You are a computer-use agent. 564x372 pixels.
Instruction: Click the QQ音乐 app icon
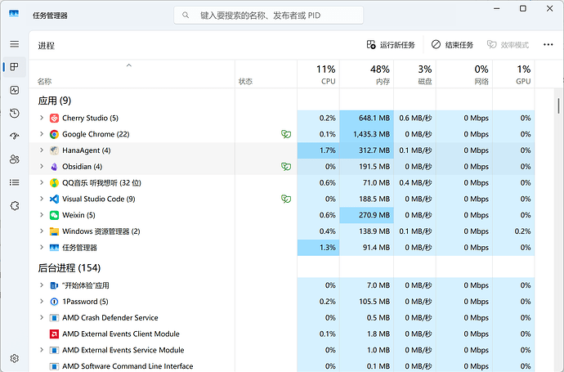click(54, 183)
